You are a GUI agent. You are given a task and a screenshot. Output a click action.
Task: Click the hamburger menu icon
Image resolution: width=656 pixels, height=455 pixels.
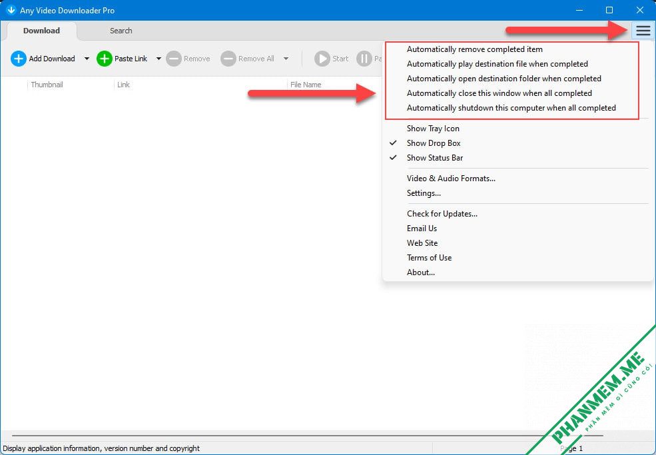[643, 31]
